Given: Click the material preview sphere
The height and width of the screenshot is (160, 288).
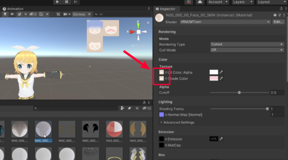Looking at the screenshot, I should (159, 18).
